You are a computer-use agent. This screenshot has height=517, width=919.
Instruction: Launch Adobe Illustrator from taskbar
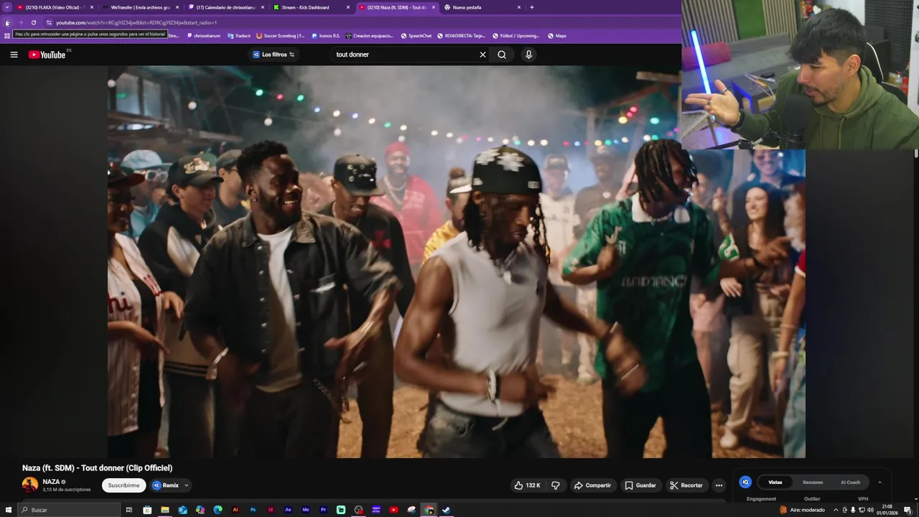[x=235, y=510]
